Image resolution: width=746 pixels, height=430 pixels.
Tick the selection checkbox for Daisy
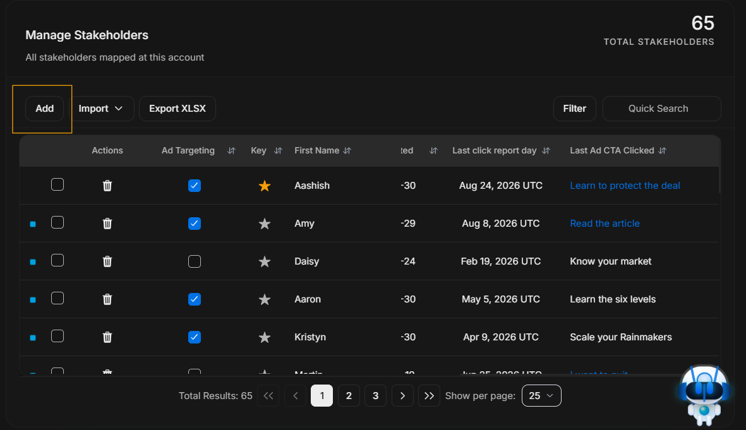[x=57, y=260]
